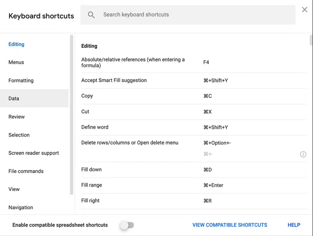The image size is (313, 236).
Task: Jump to the Selection category
Action: tap(19, 135)
